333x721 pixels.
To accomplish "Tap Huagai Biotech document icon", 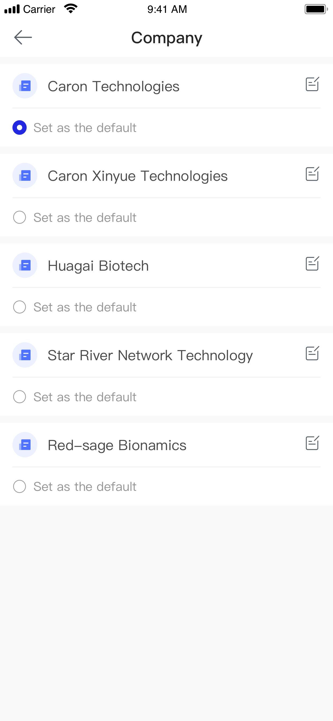I will tap(25, 265).
